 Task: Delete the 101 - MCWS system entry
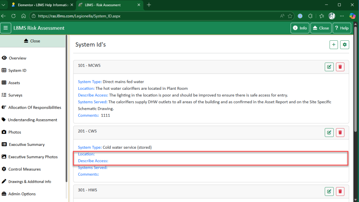[340, 67]
